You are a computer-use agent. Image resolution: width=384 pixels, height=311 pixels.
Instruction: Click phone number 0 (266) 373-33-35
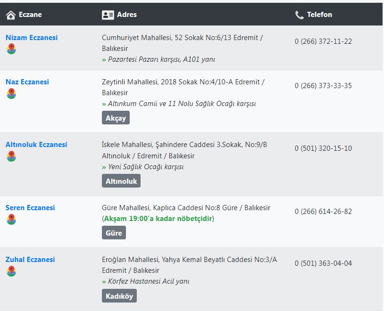click(323, 85)
